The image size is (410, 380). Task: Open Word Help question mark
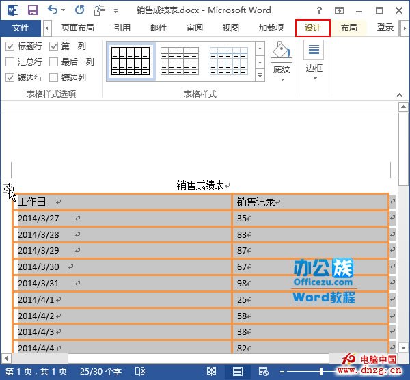click(319, 10)
